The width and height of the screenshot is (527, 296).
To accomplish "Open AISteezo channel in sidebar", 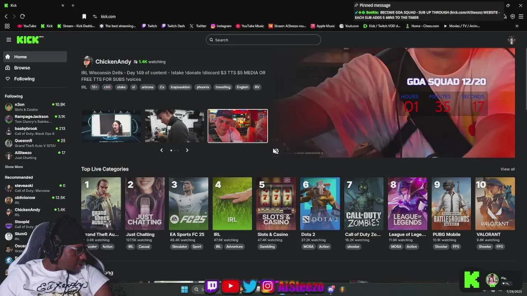I will click(x=35, y=155).
